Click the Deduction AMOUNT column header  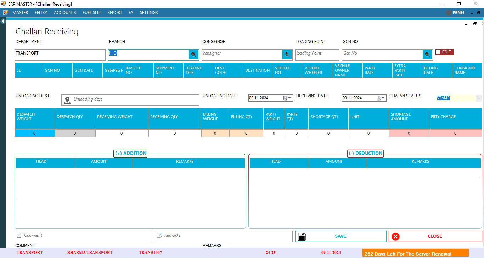(338, 163)
